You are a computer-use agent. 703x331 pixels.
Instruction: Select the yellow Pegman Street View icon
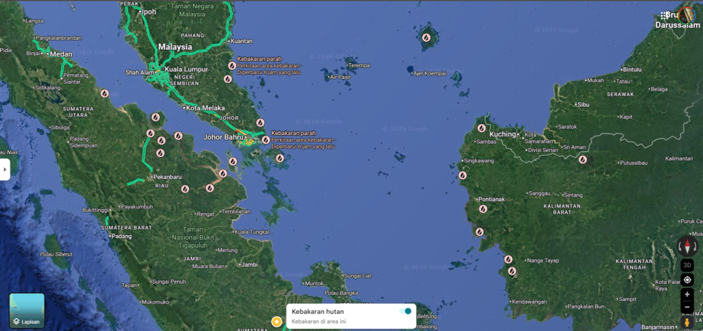[x=687, y=321]
